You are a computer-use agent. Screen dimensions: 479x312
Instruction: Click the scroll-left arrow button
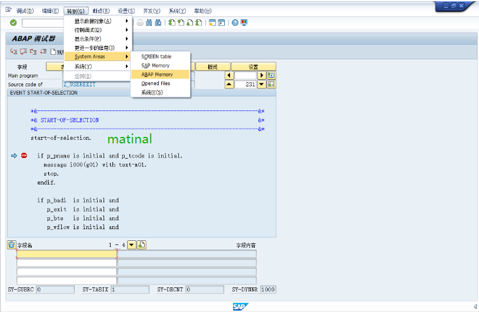point(229,75)
